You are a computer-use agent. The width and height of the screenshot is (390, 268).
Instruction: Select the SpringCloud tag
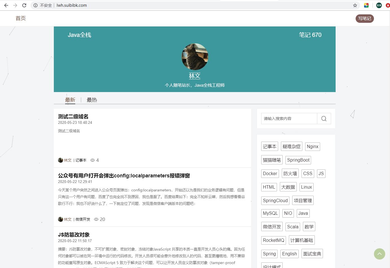click(x=275, y=200)
